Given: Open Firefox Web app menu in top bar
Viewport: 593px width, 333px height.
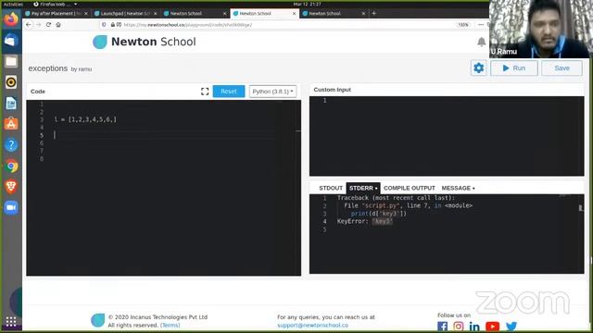Looking at the screenshot, I should (56, 4).
